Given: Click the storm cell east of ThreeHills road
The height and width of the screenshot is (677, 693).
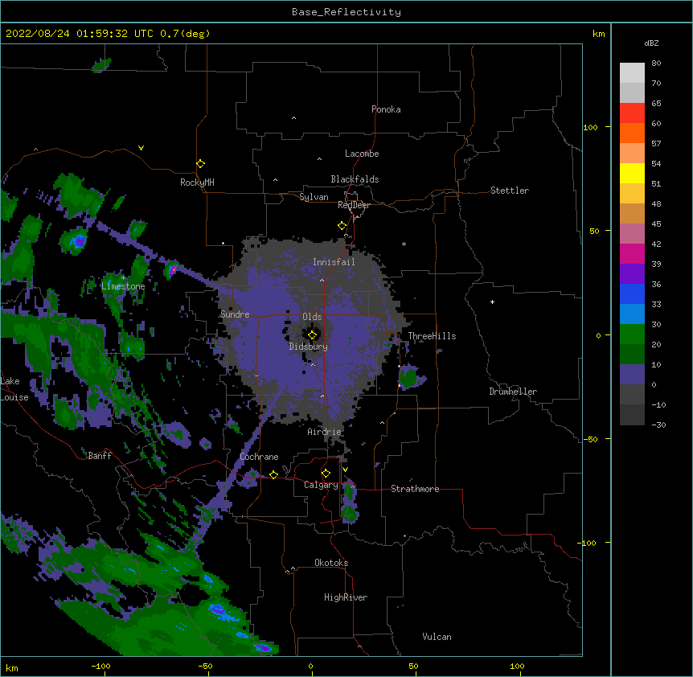Looking at the screenshot, I should pos(411,377).
